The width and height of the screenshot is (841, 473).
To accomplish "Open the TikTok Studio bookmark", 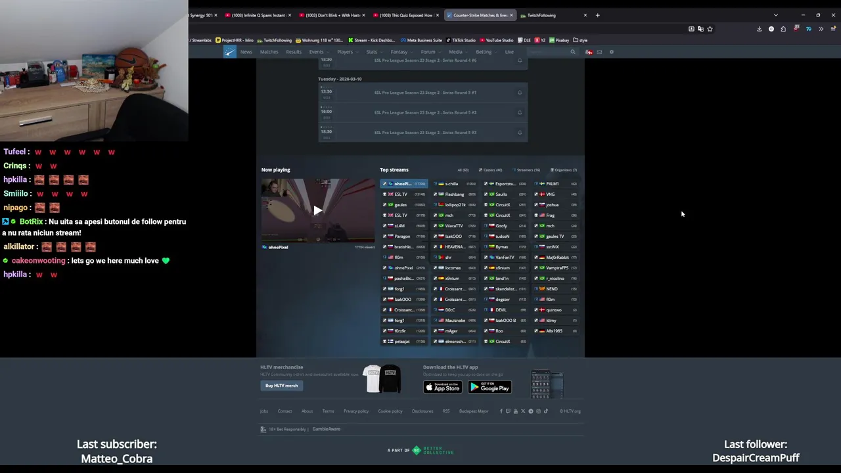I will point(461,40).
